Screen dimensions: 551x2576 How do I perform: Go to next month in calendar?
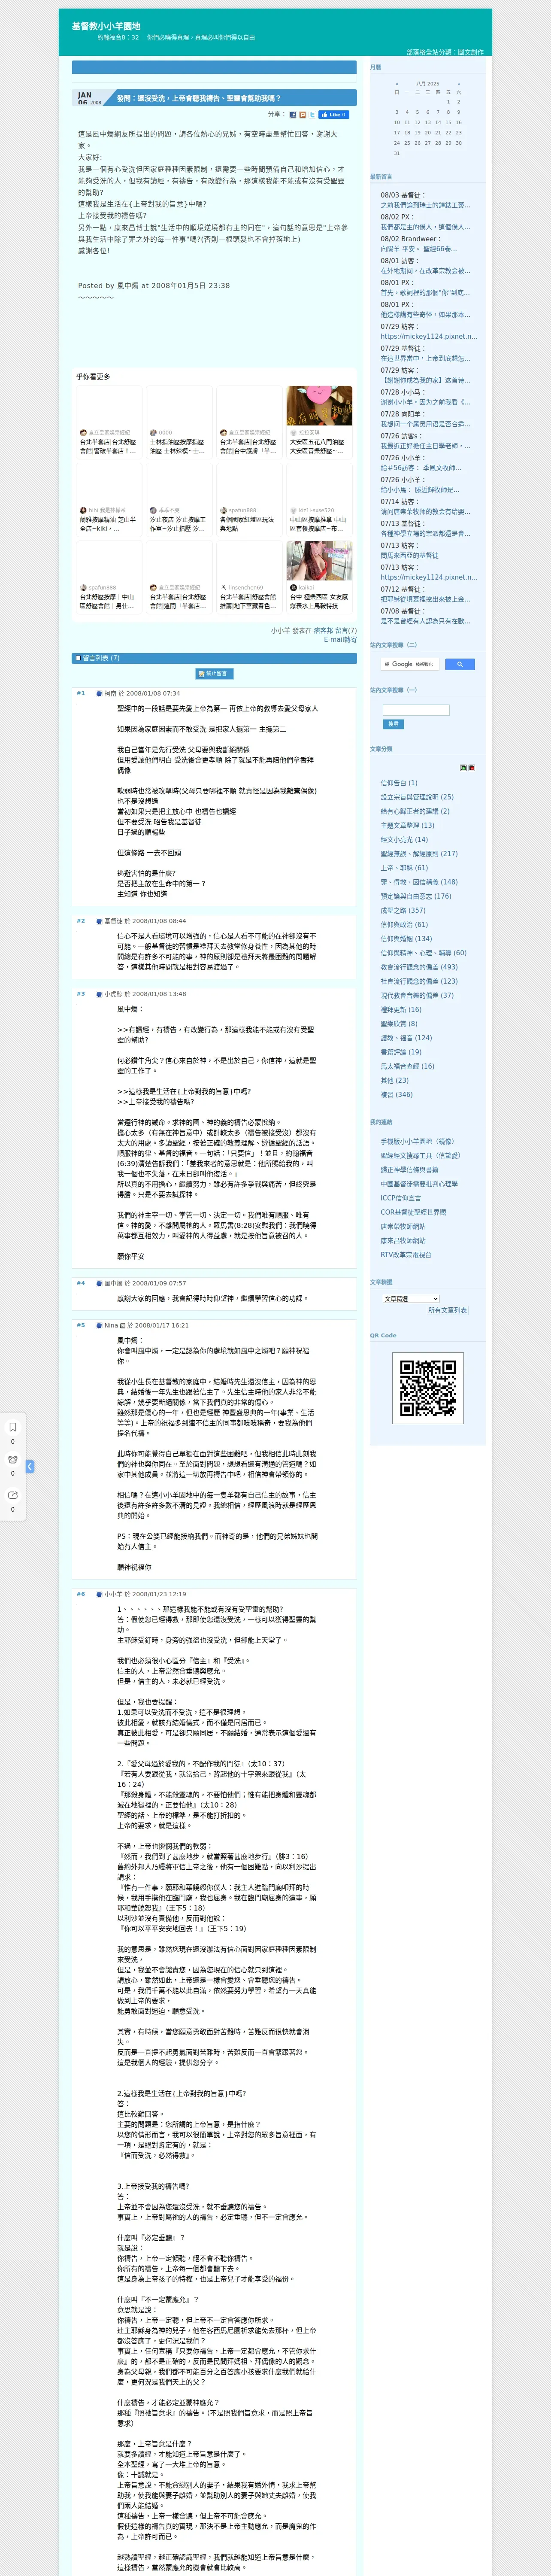click(x=459, y=84)
